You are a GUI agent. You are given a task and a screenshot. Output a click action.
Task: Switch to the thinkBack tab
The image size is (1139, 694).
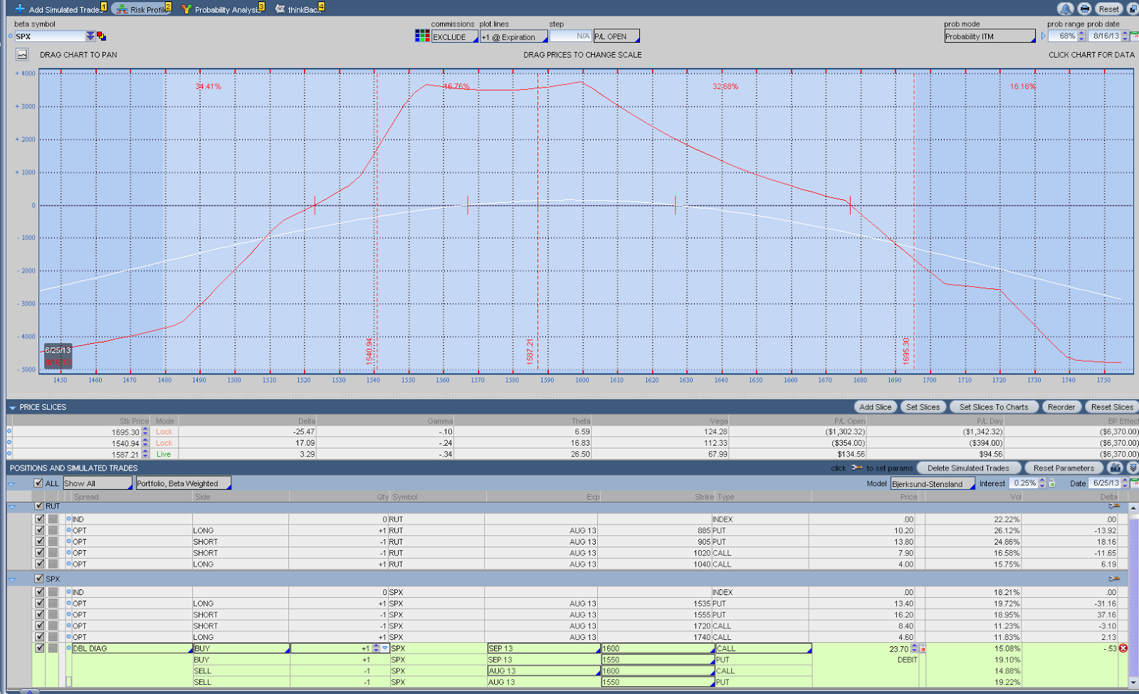coord(299,9)
